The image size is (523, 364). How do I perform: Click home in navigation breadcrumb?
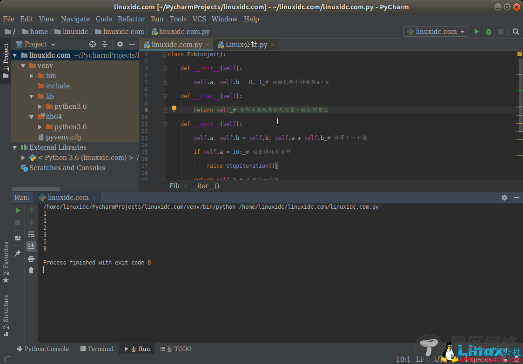pos(35,32)
